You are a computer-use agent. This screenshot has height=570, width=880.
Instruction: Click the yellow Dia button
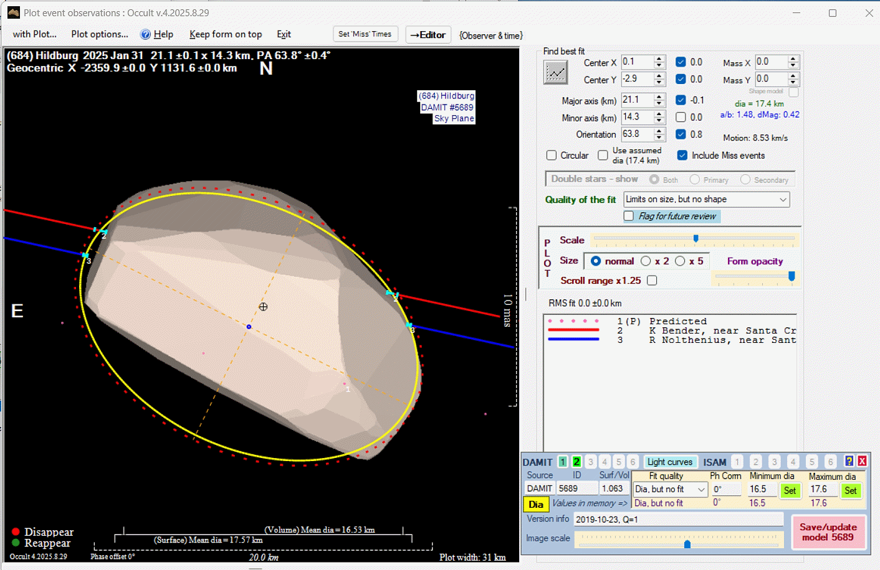point(536,504)
